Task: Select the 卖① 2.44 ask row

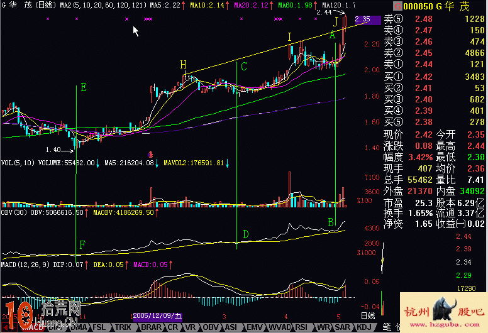Action: coord(434,64)
